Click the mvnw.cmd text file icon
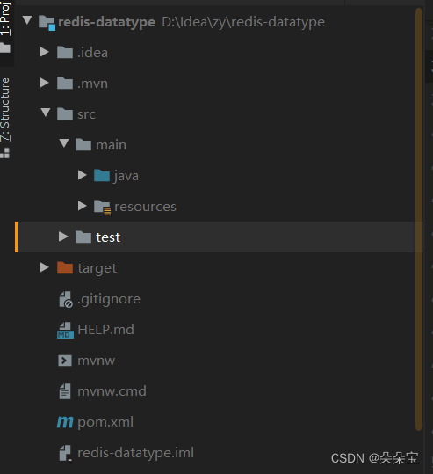Image resolution: width=433 pixels, height=474 pixels. [65, 391]
